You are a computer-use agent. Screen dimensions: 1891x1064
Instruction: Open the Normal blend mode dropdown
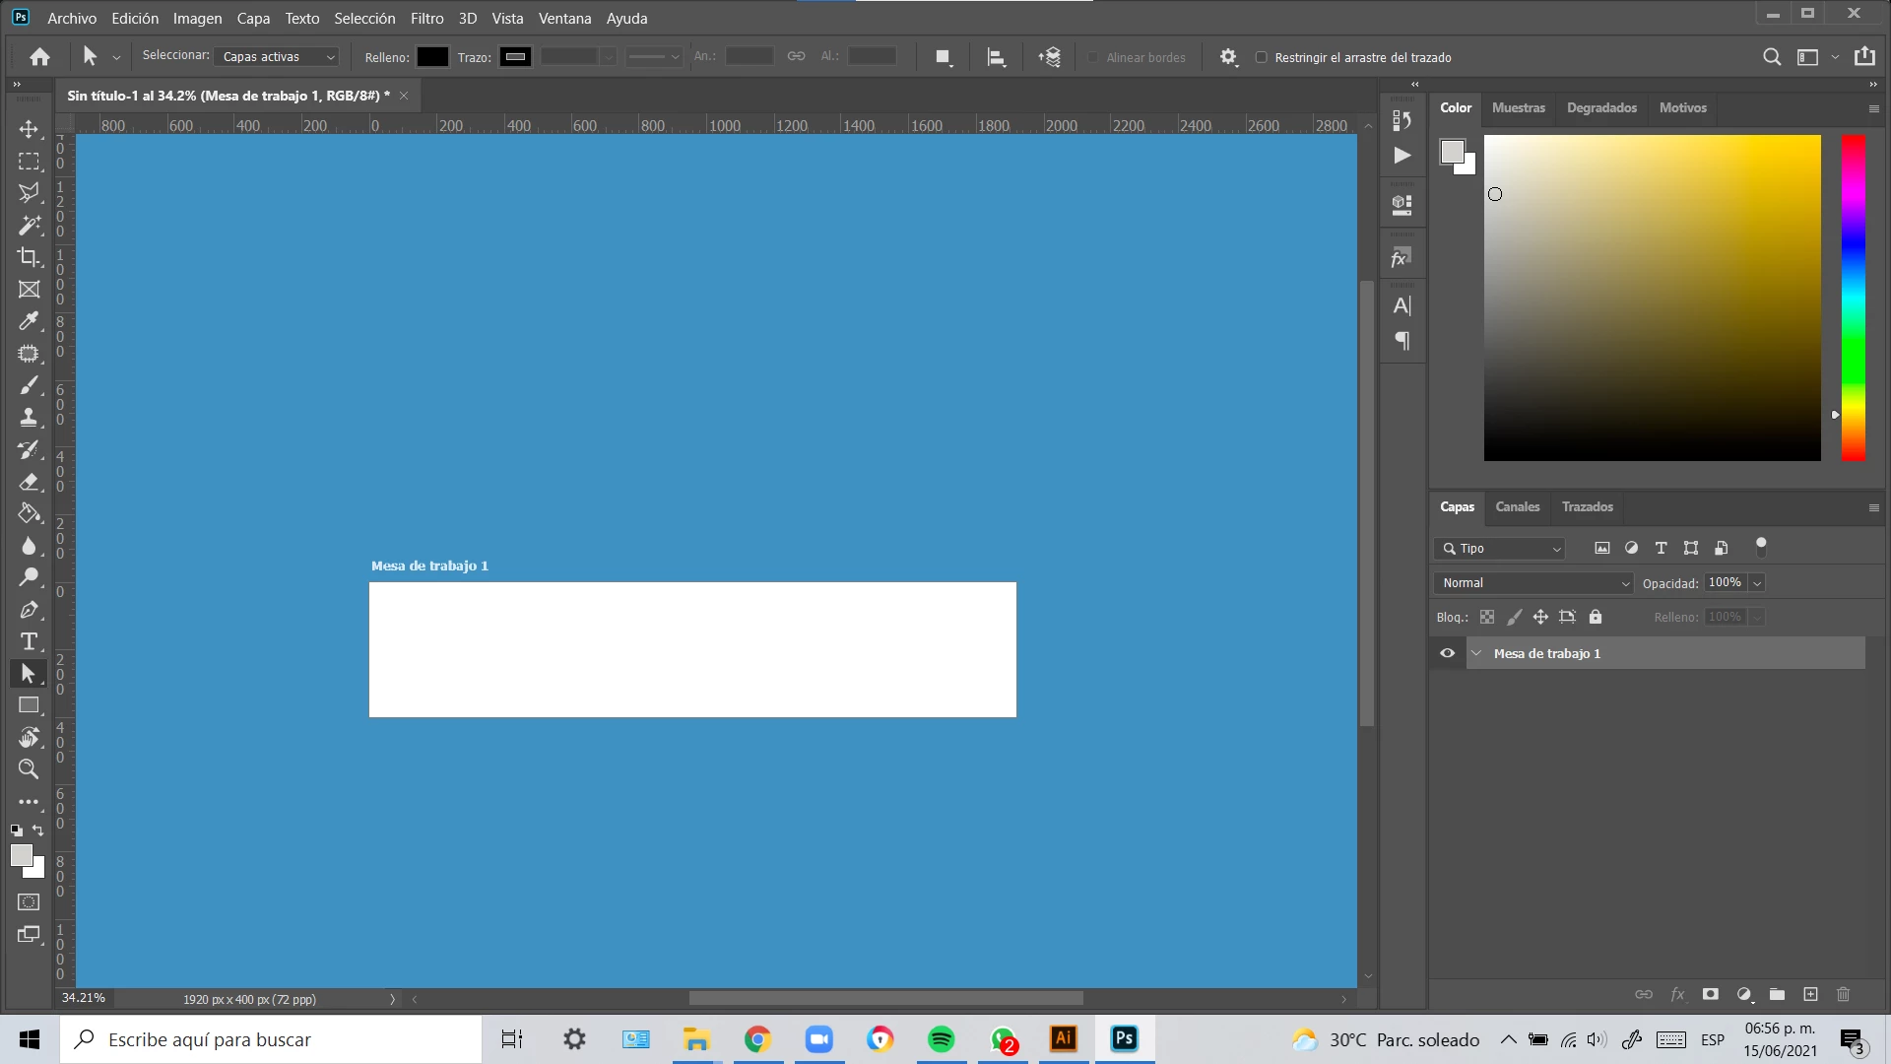[1533, 583]
